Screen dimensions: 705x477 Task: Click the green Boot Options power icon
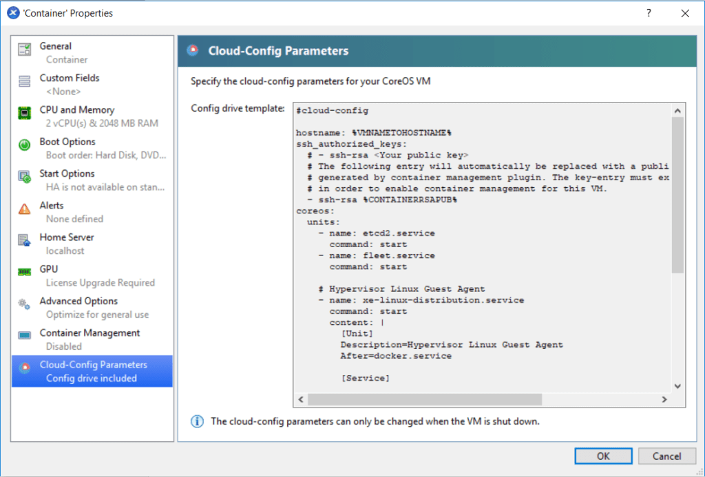click(x=25, y=145)
